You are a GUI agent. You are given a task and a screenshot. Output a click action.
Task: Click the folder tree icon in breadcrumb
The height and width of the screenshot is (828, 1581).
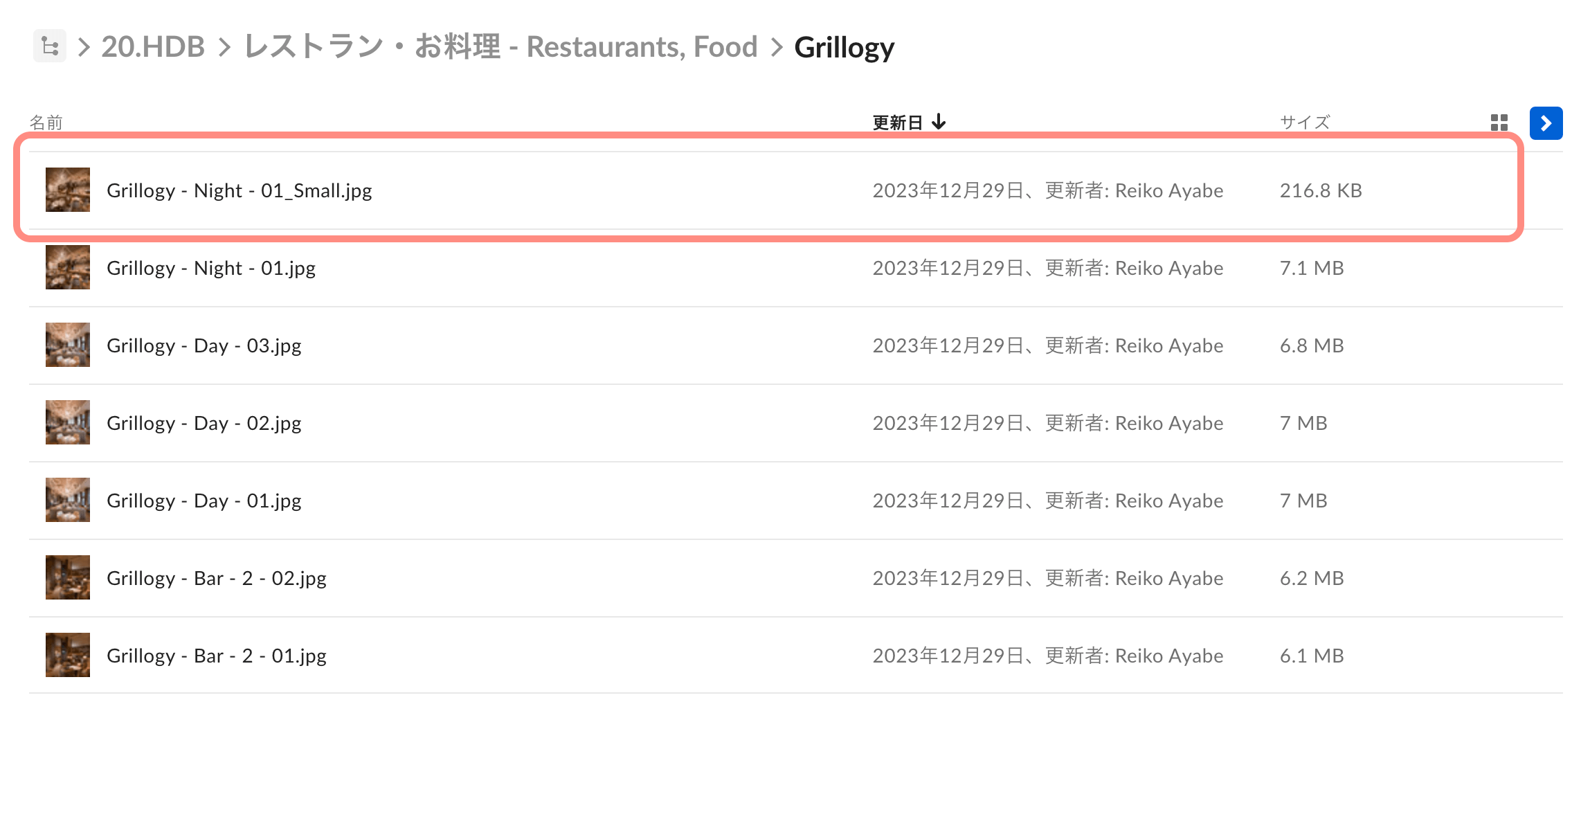50,46
